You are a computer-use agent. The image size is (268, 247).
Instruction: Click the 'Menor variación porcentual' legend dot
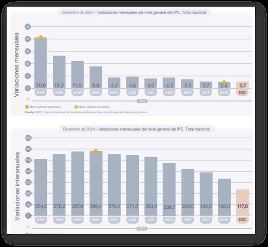[27, 107]
